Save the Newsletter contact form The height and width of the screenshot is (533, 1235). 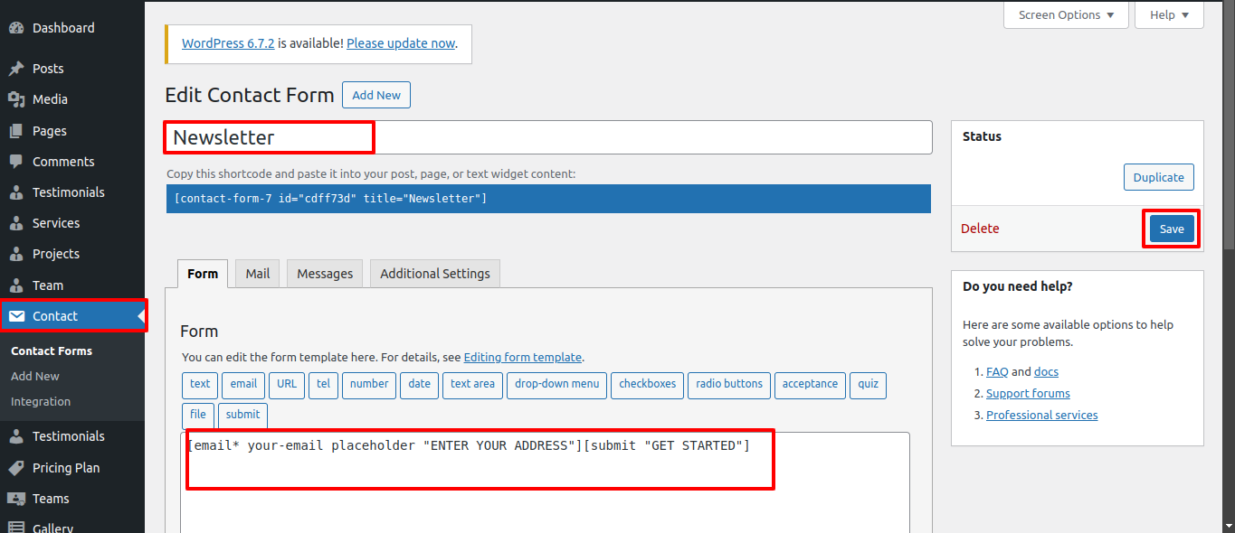(1171, 229)
